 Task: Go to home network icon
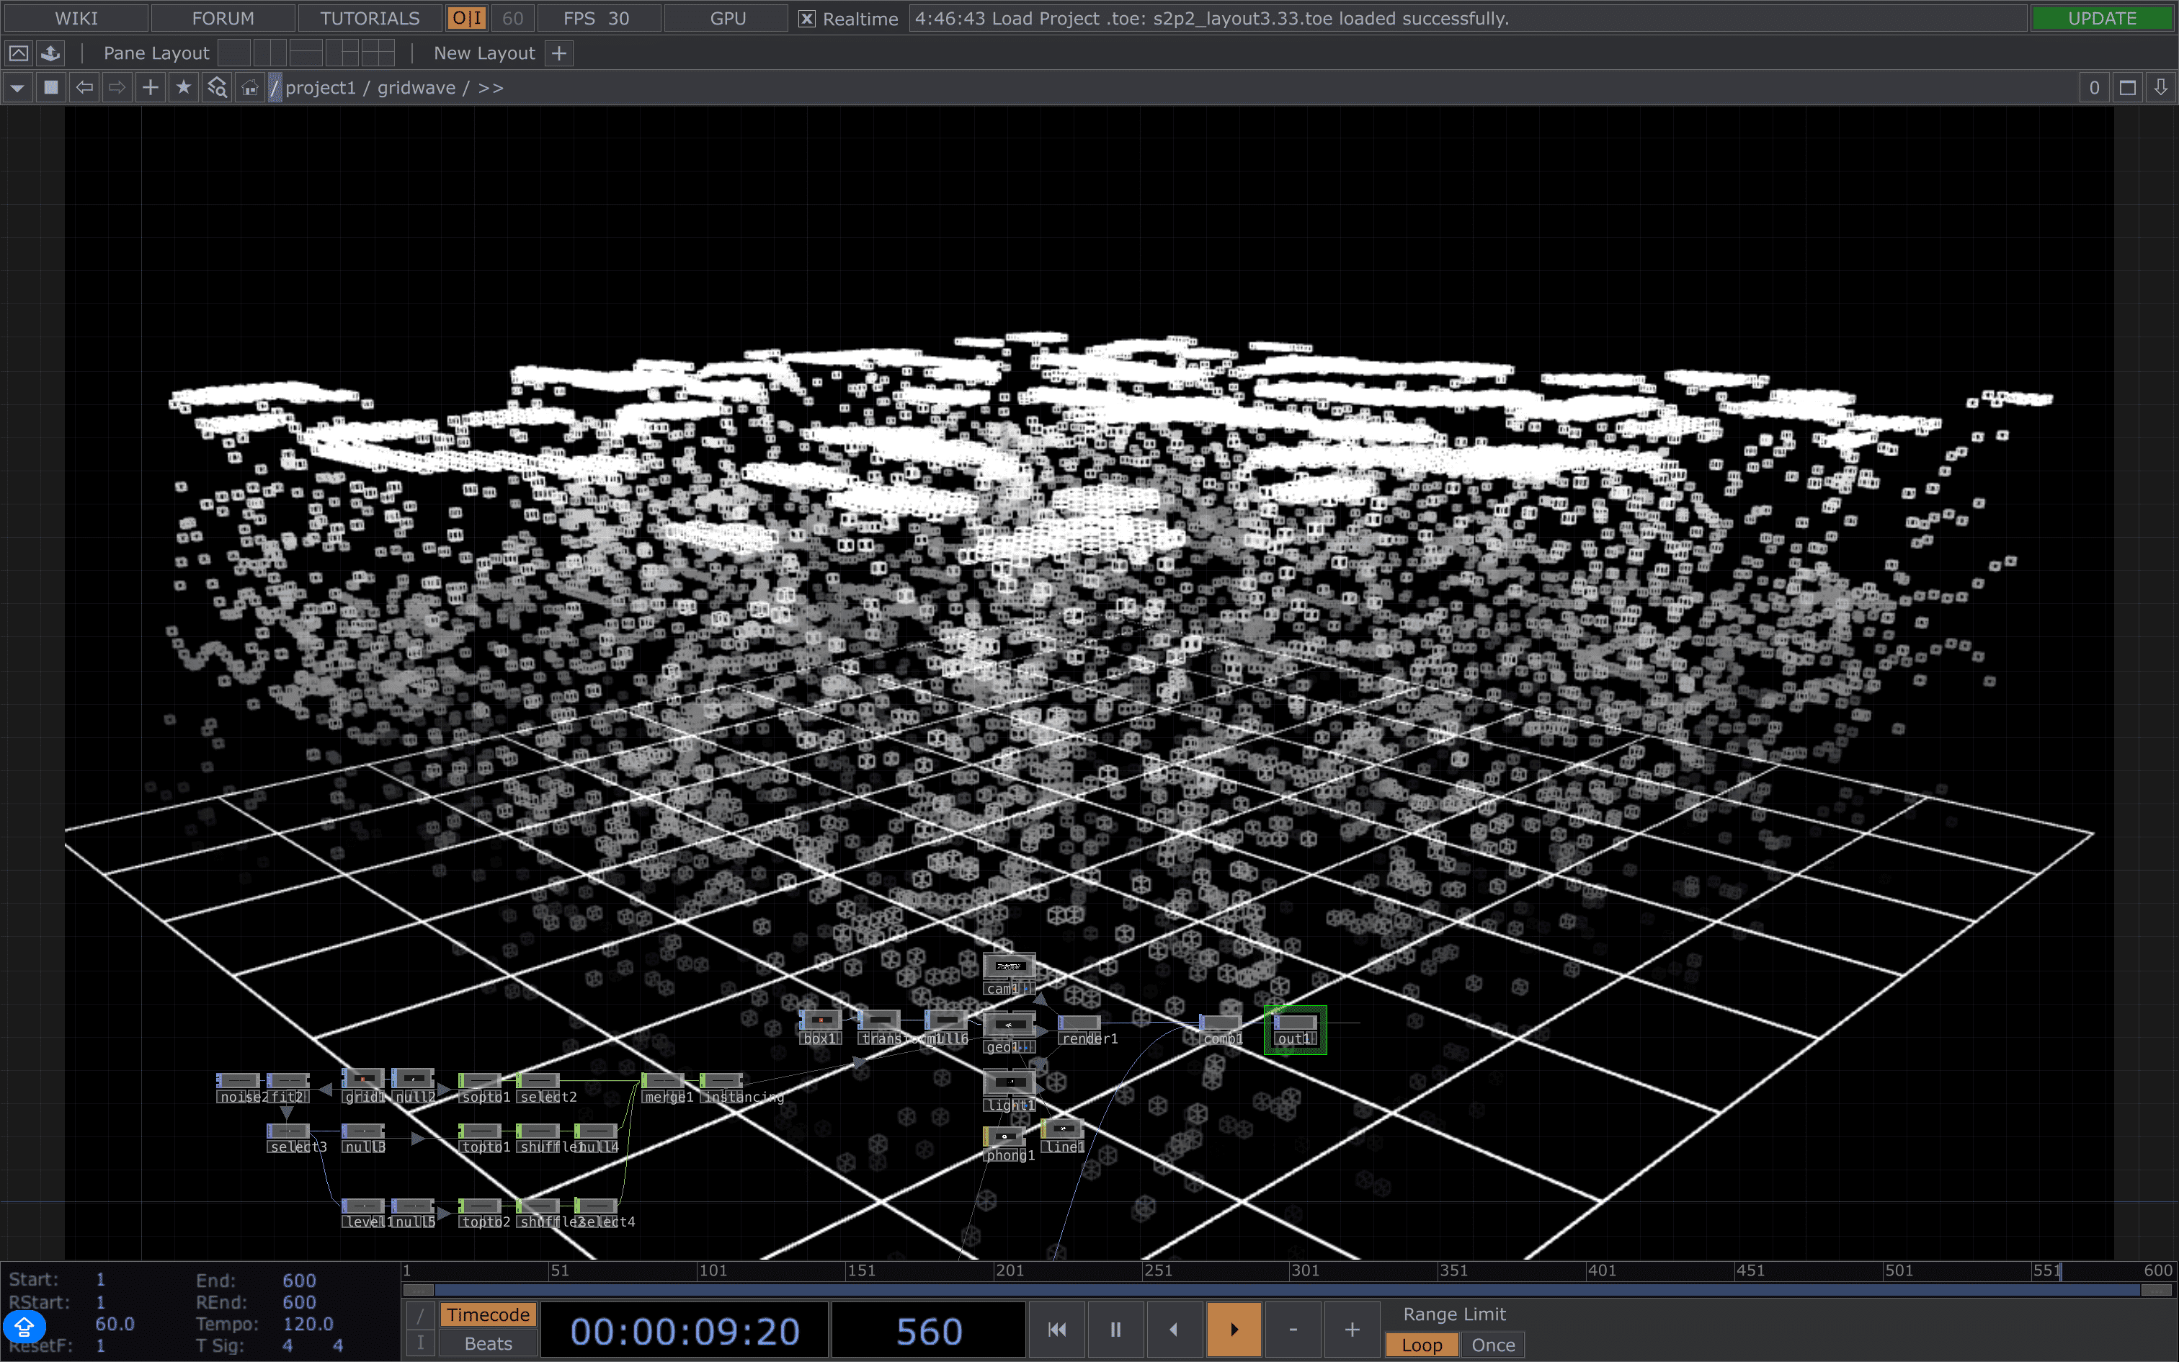(249, 87)
